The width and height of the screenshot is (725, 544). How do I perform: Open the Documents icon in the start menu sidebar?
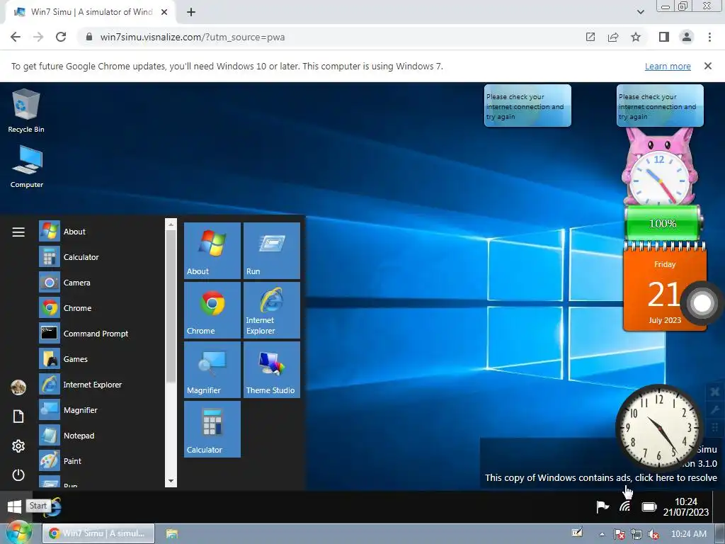[x=18, y=416]
